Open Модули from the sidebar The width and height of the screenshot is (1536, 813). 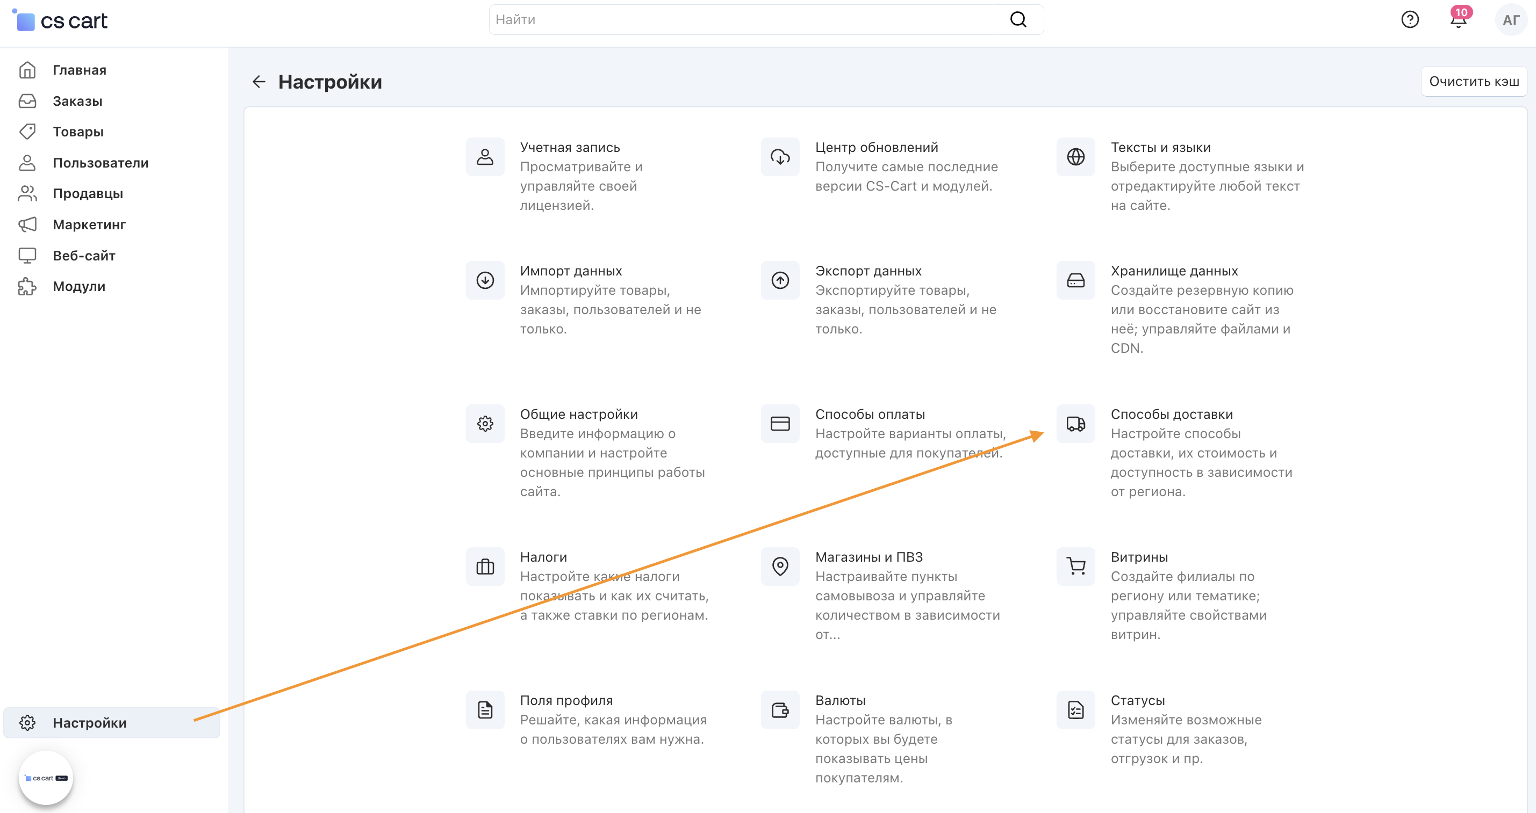(78, 287)
